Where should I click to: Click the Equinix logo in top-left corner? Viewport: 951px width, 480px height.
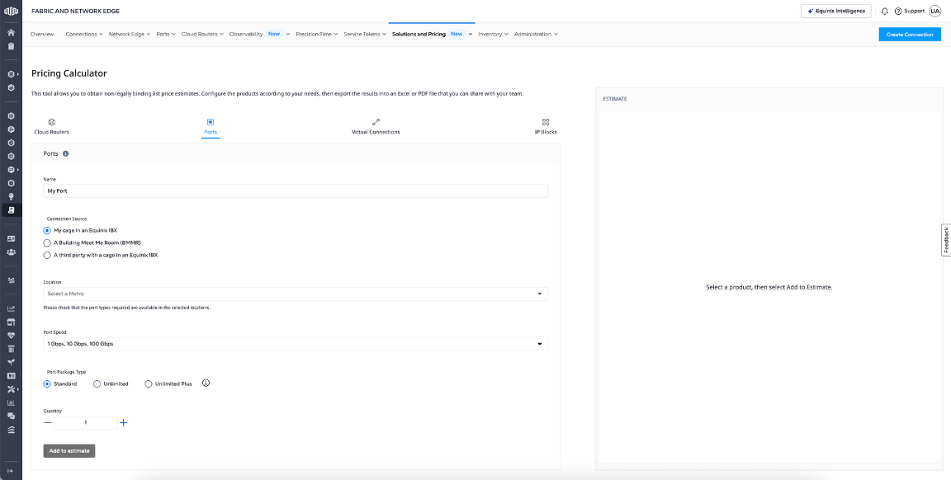11,11
